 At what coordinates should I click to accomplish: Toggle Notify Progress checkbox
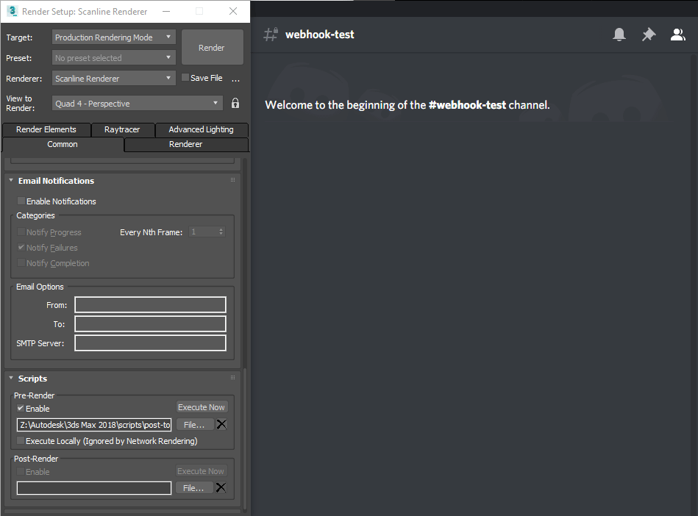click(x=21, y=232)
